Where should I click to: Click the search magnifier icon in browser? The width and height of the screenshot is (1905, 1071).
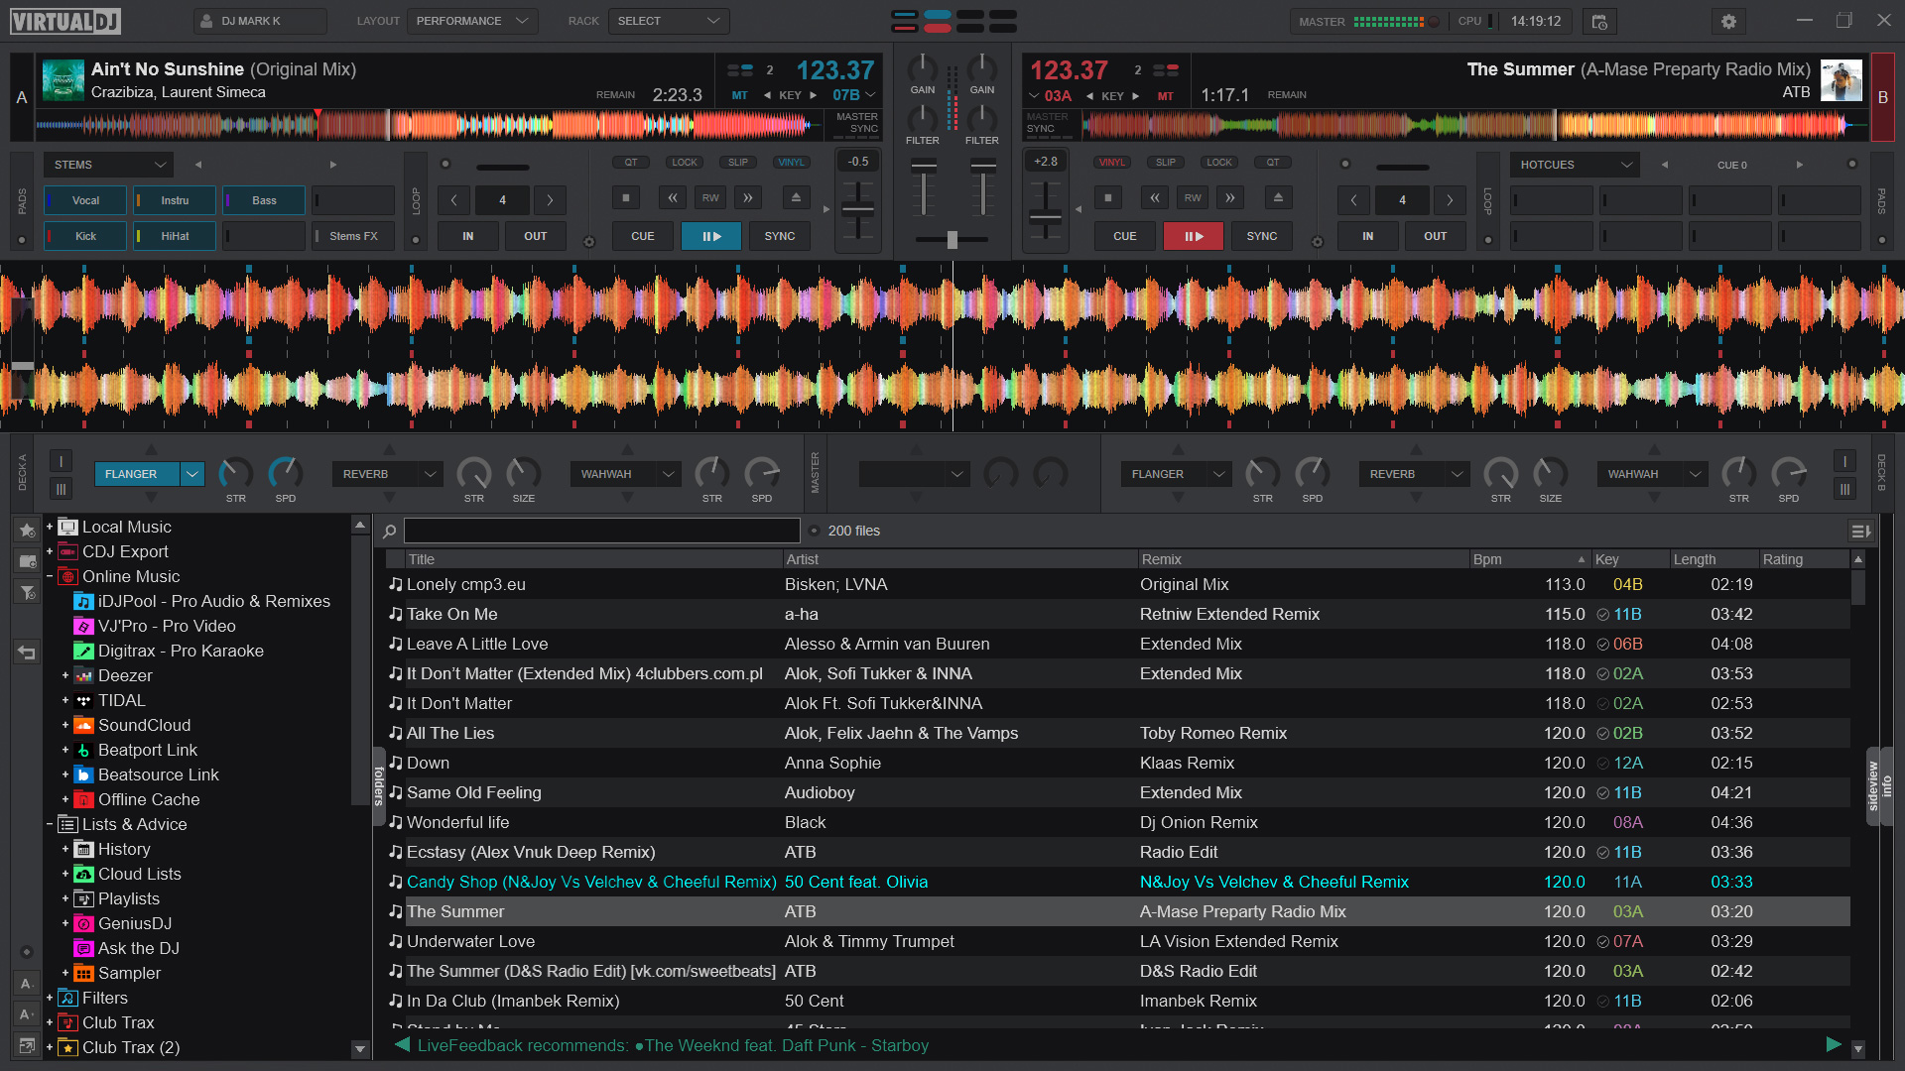(x=390, y=532)
